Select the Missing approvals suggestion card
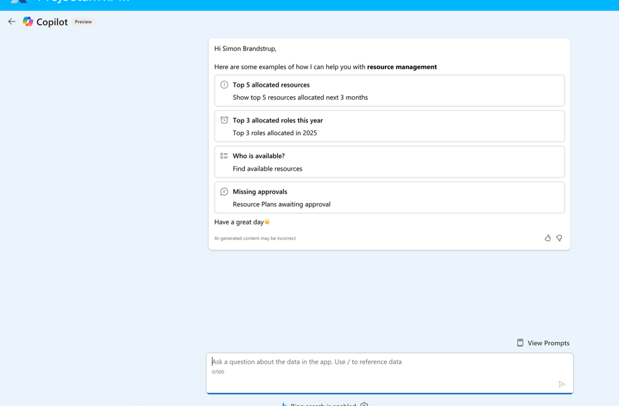The image size is (619, 406). point(389,198)
